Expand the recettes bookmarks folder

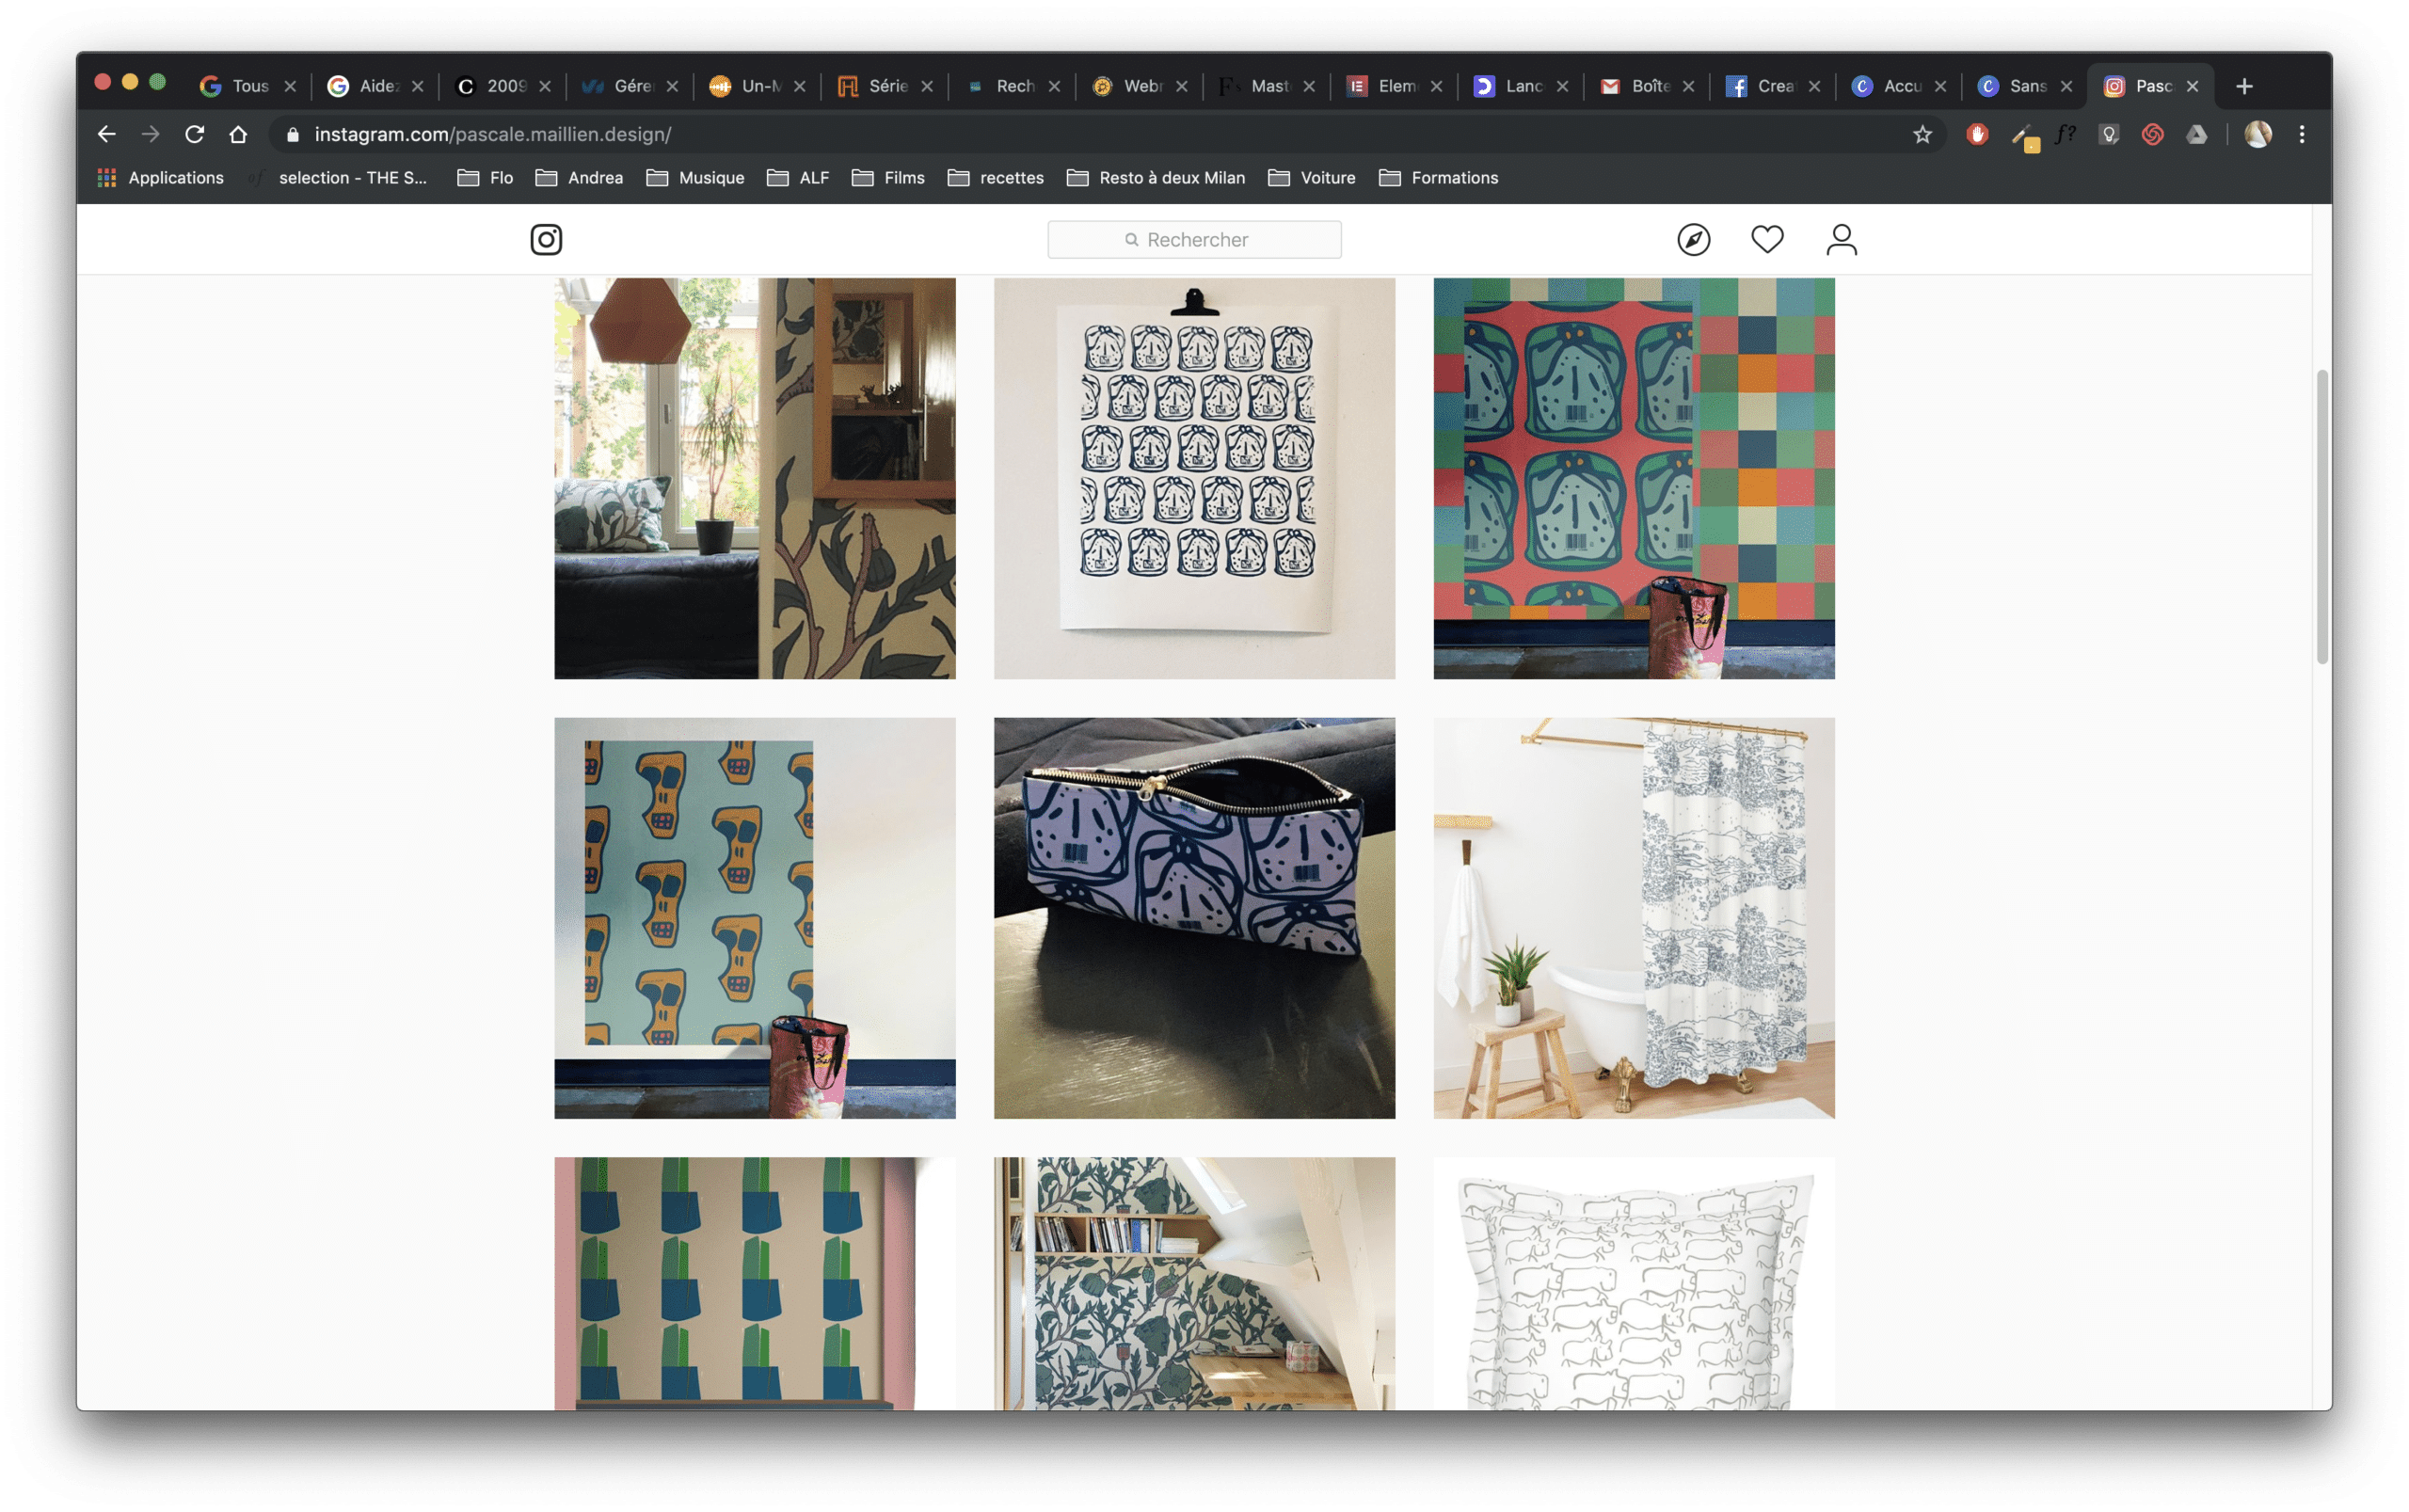point(995,178)
